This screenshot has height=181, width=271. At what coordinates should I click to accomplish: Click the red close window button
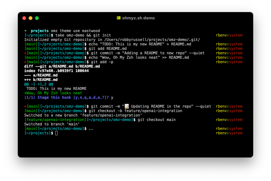coord(24,18)
